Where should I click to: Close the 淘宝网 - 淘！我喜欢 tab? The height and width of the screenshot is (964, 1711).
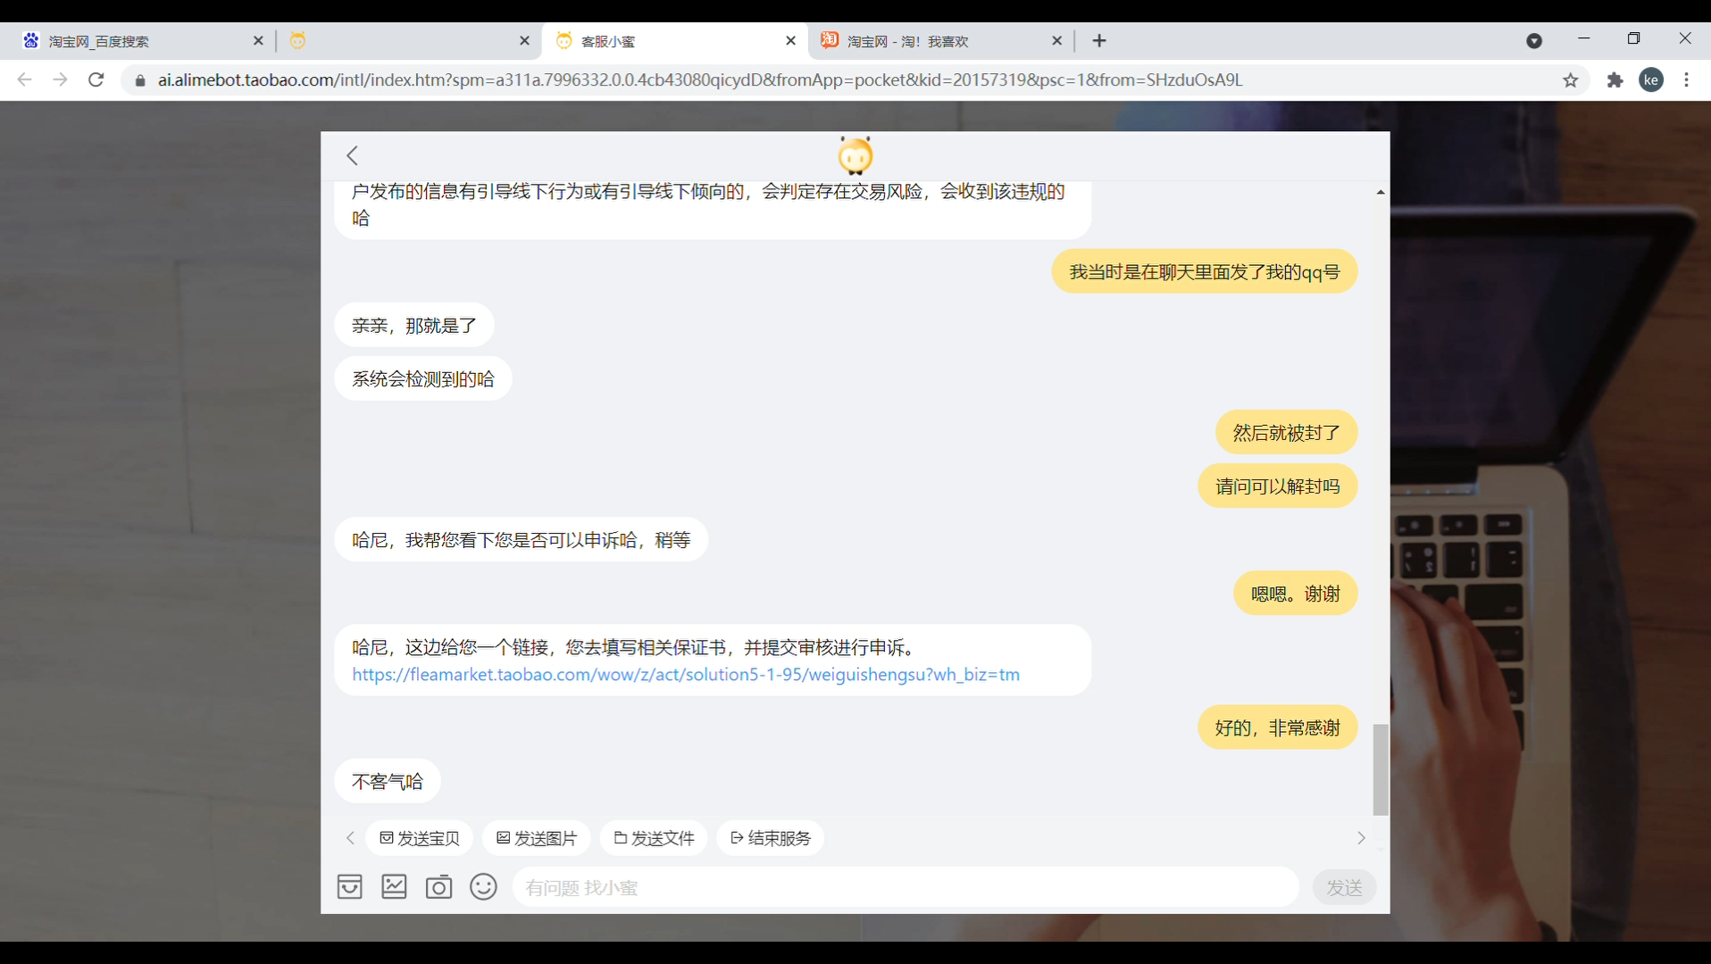1056,41
